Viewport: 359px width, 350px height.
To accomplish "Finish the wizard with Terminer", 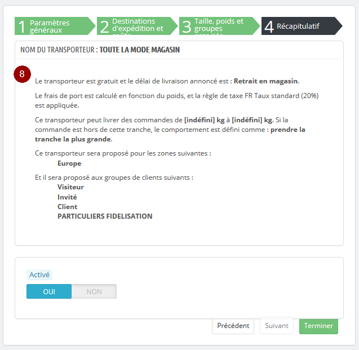I will pos(318,326).
